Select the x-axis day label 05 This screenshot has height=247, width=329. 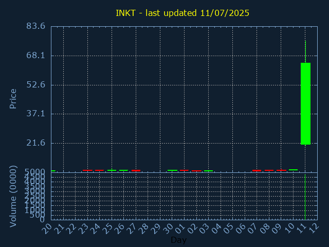(228, 228)
